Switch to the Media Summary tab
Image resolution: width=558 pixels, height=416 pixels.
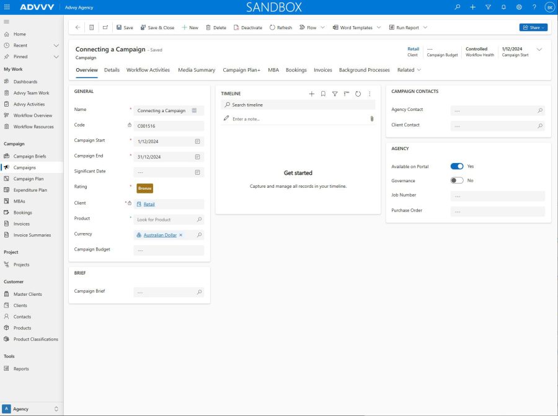197,70
